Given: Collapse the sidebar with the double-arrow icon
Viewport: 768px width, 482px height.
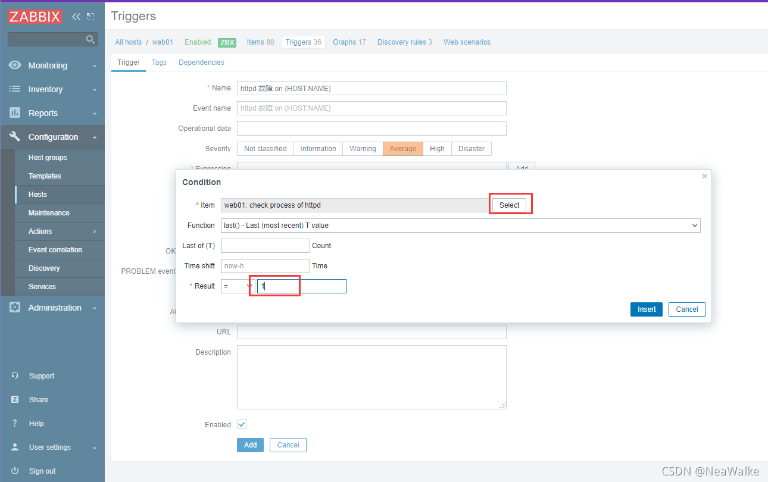Looking at the screenshot, I should [76, 17].
